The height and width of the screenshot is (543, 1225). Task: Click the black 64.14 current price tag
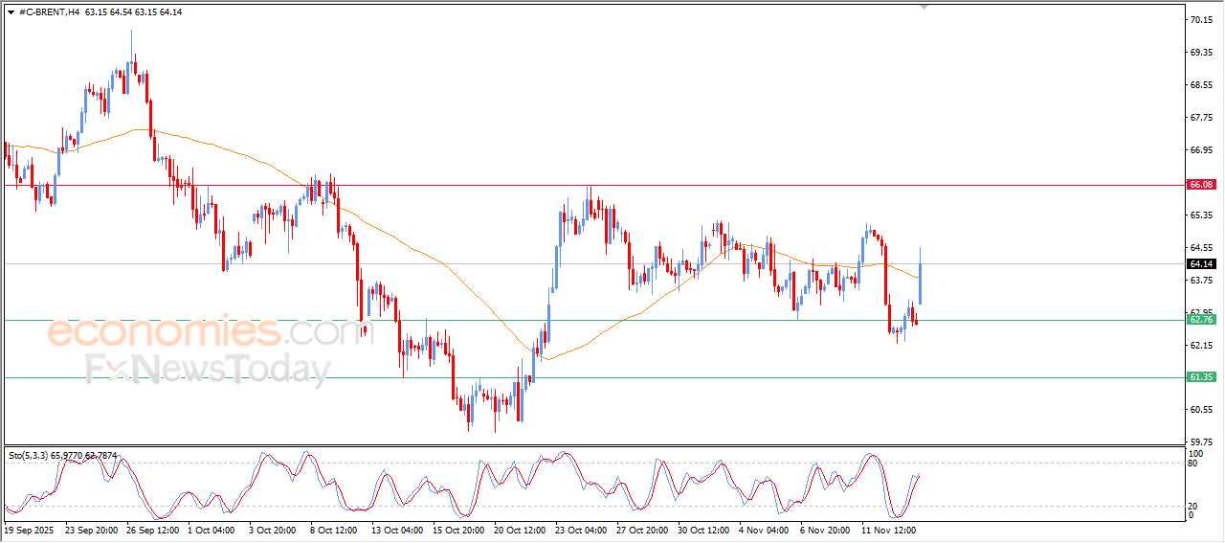tap(1201, 263)
